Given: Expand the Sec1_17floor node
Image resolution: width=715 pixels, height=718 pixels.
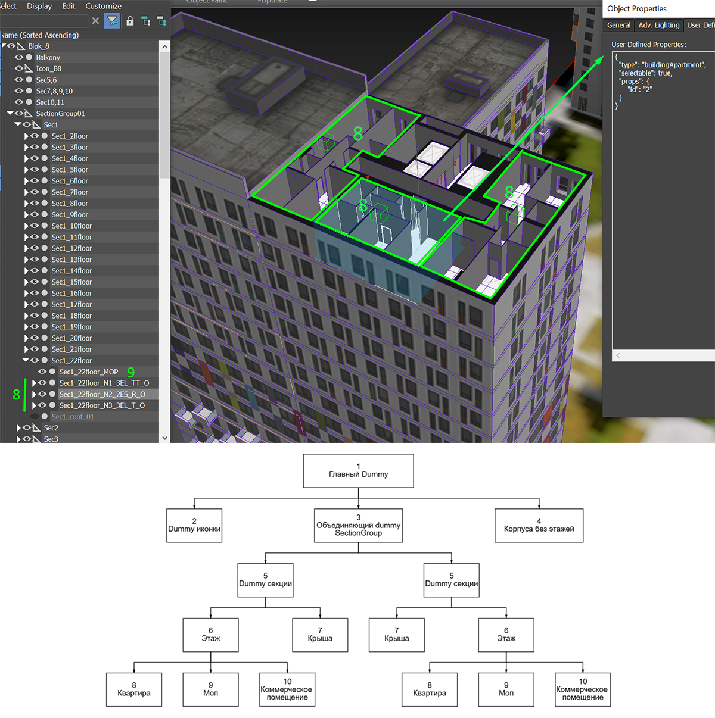Looking at the screenshot, I should [26, 305].
